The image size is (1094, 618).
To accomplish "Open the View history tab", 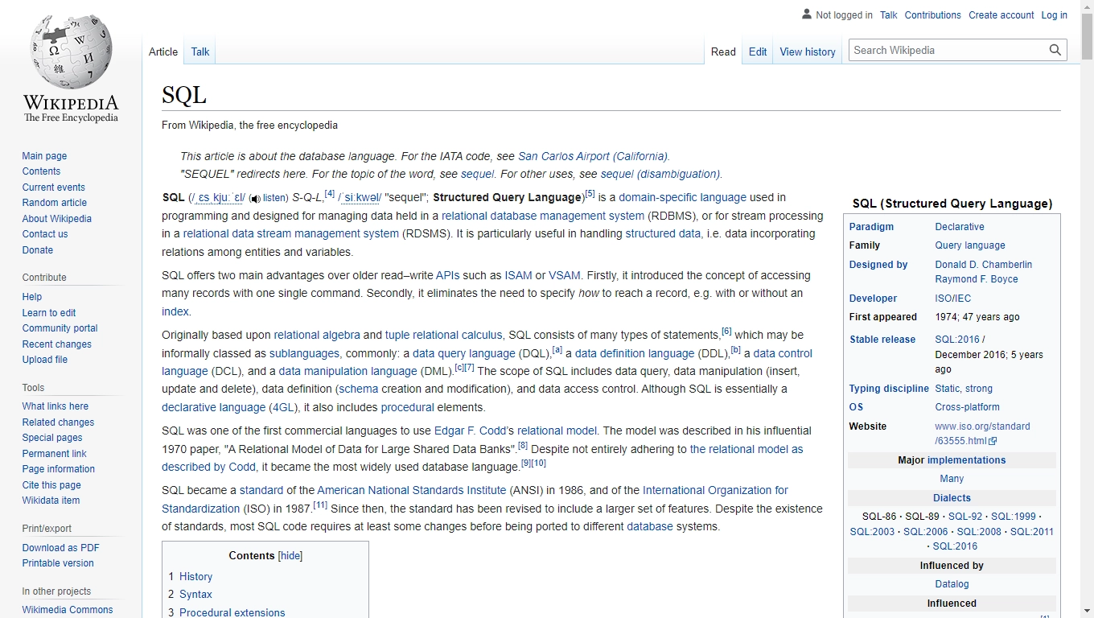I will click(x=807, y=51).
